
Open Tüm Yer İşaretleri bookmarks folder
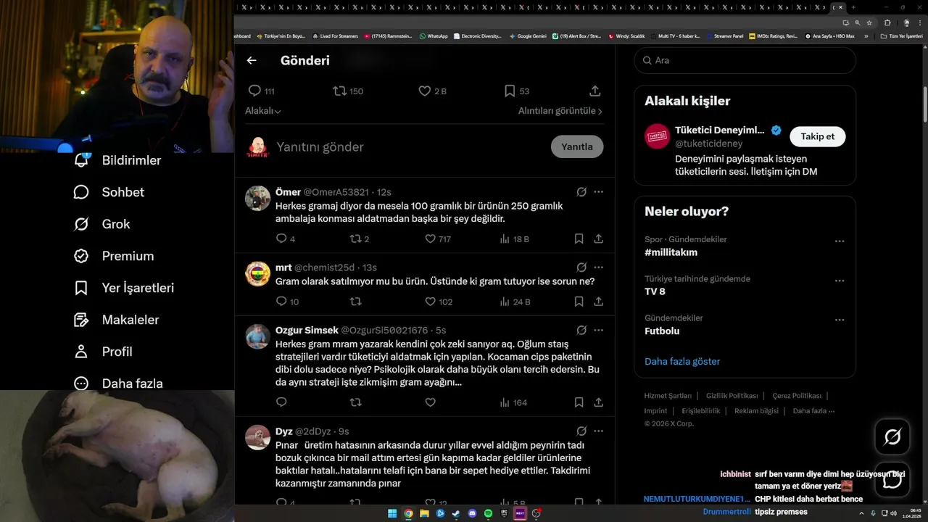coord(901,36)
